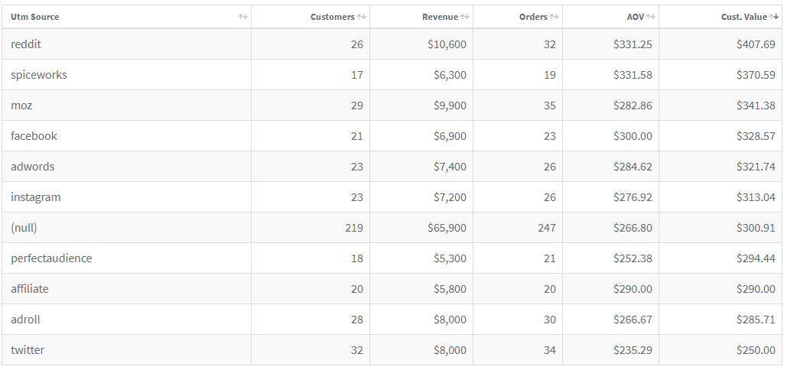The width and height of the screenshot is (787, 370).
Task: Select the perfectaudience row label
Action: coord(51,258)
